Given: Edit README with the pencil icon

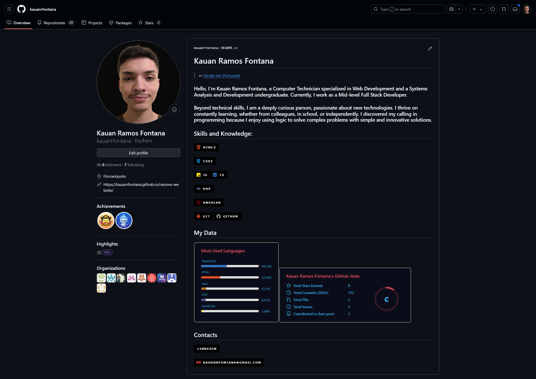Looking at the screenshot, I should click(x=430, y=48).
